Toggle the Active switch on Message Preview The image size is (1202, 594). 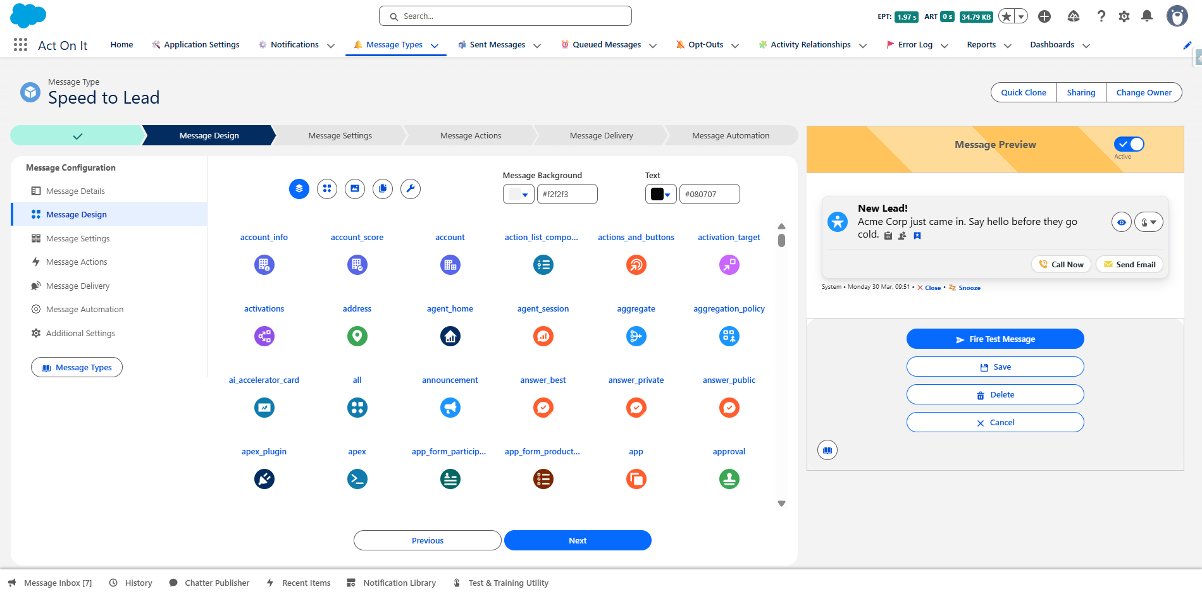[x=1128, y=144]
